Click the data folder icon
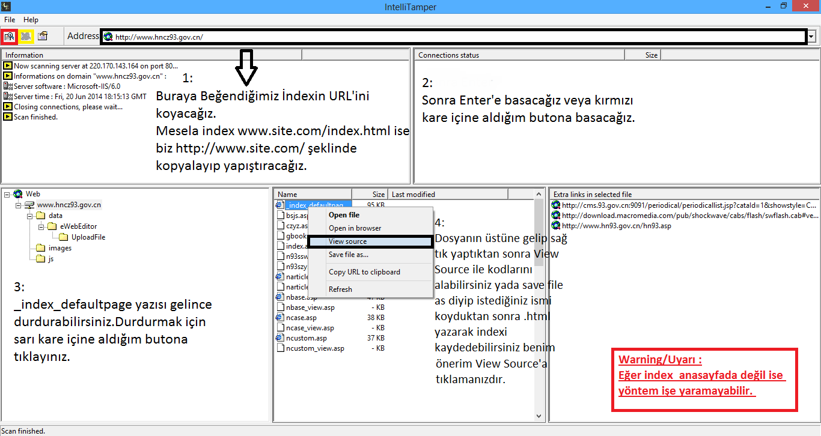 coord(40,216)
